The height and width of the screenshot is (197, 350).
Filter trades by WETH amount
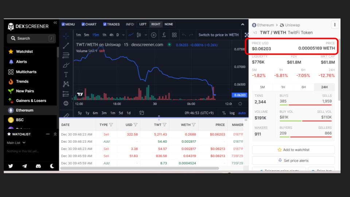pyautogui.click(x=194, y=125)
